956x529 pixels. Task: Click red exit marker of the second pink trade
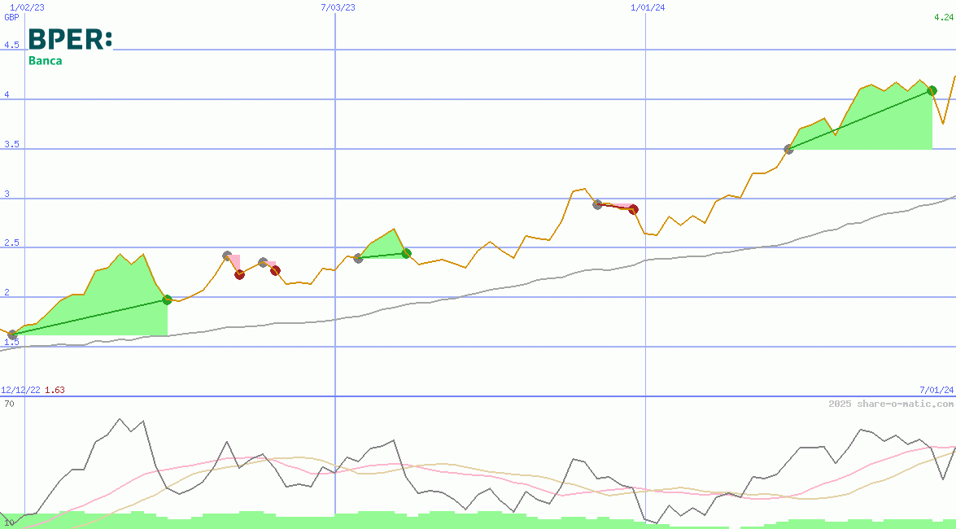tap(275, 271)
